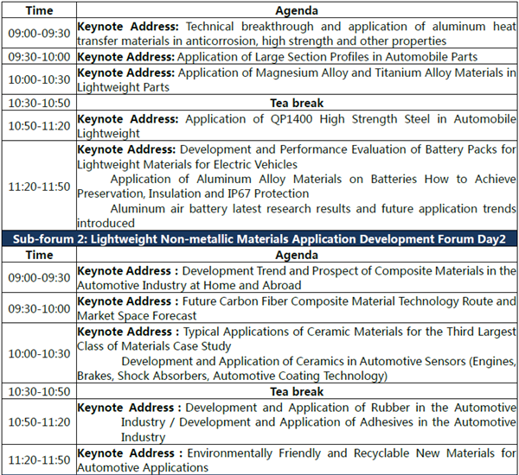Click the Ceramic Materials Typical Applications keynote
The height and width of the screenshot is (475, 519).
(296, 339)
